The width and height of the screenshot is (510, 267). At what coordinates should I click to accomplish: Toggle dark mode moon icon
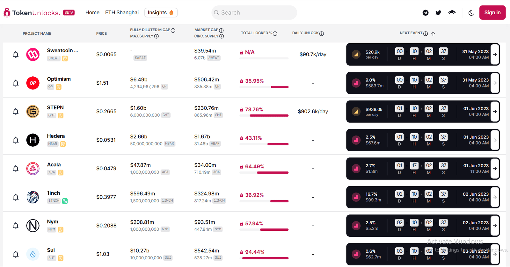(x=471, y=13)
